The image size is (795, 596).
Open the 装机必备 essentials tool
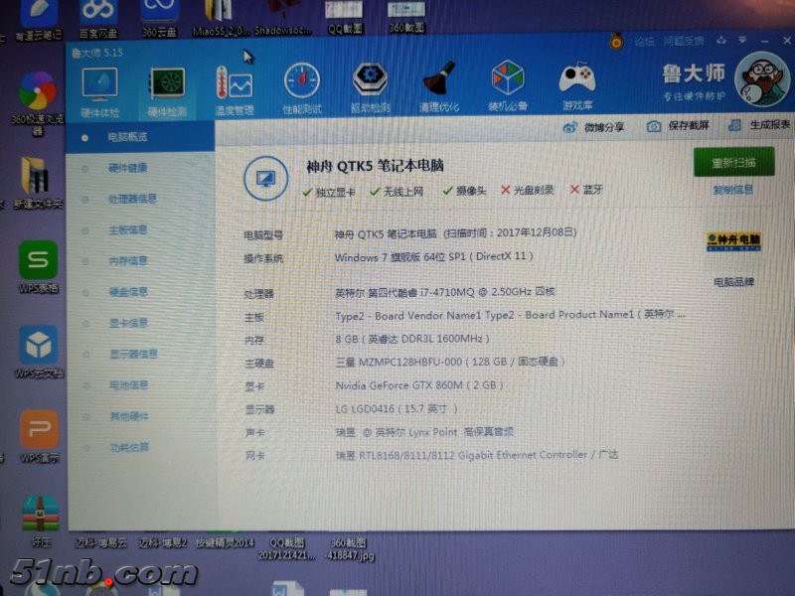[508, 86]
